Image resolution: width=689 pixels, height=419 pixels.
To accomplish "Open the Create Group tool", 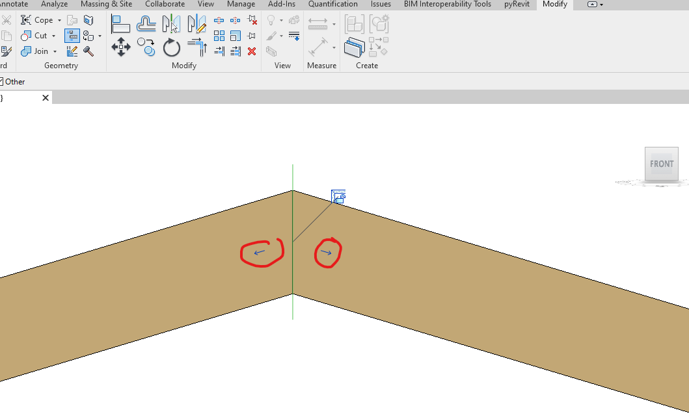I will pos(353,24).
